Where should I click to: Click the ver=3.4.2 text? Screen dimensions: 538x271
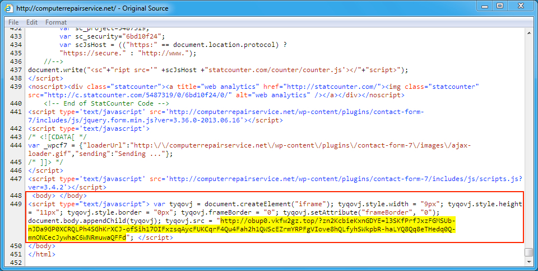coord(48,187)
